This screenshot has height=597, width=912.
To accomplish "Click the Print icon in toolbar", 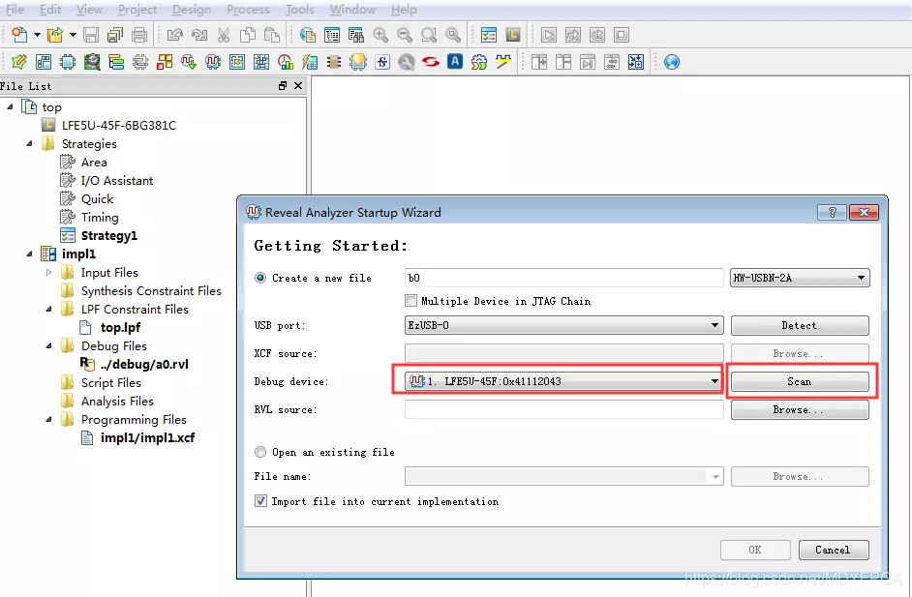I will [x=139, y=36].
